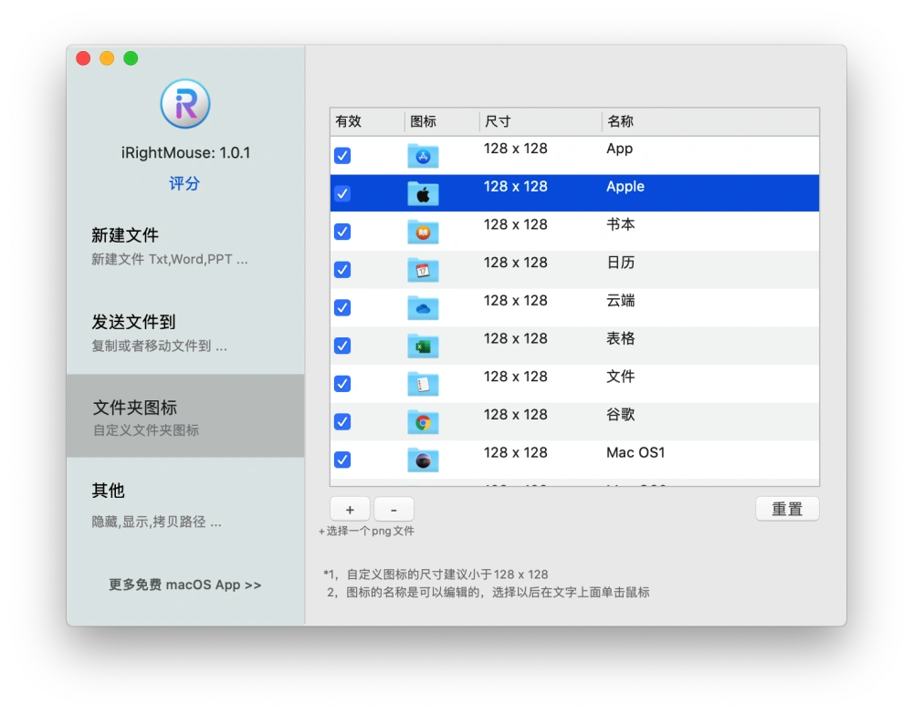Toggle the 日历 row checkbox
The height and width of the screenshot is (714, 913).
tap(342, 270)
